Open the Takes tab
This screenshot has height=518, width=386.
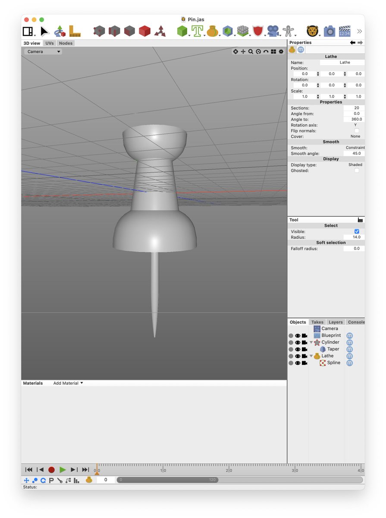click(317, 322)
